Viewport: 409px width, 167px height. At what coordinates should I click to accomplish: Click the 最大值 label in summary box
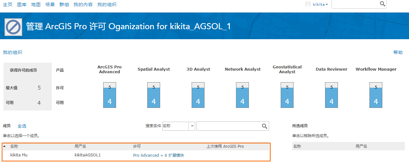(12, 88)
